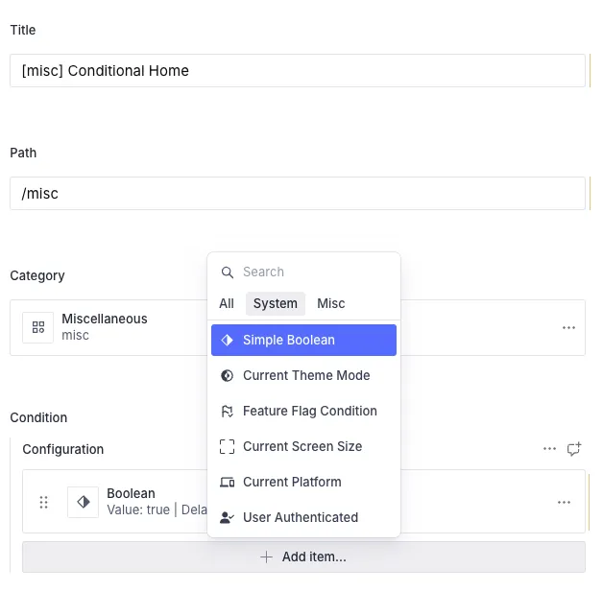The height and width of the screenshot is (592, 603).
Task: Click the Boolean item diamond icon
Action: [x=84, y=502]
